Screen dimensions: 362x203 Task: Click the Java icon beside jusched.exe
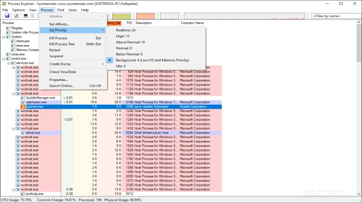[x=23, y=106]
